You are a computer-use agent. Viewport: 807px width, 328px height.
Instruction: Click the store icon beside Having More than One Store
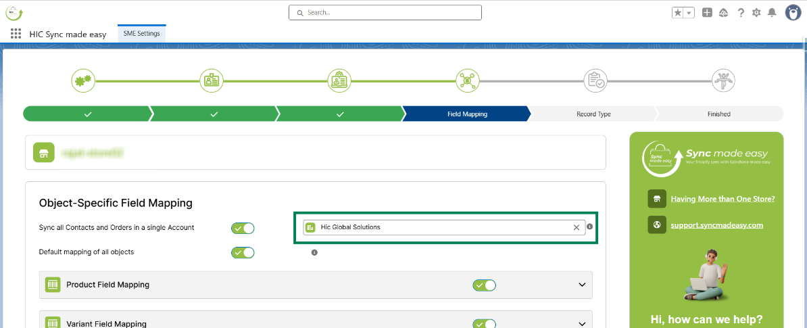[657, 199]
